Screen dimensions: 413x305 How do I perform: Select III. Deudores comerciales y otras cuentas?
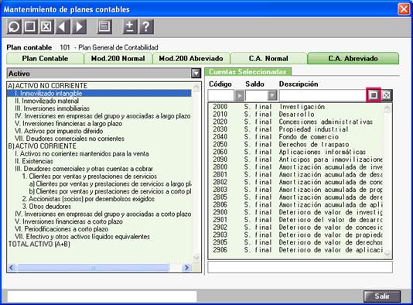(84, 169)
